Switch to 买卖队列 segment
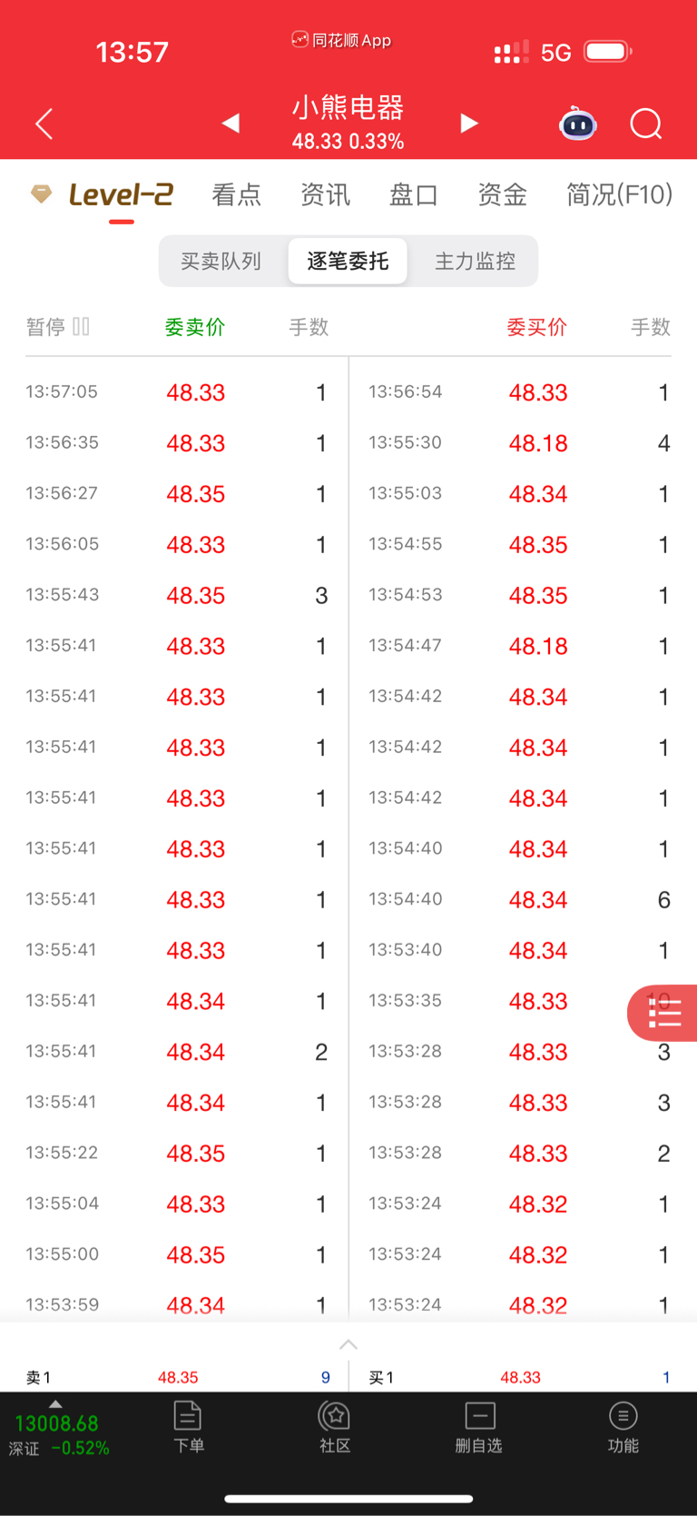This screenshot has height=1516, width=697. tap(221, 262)
